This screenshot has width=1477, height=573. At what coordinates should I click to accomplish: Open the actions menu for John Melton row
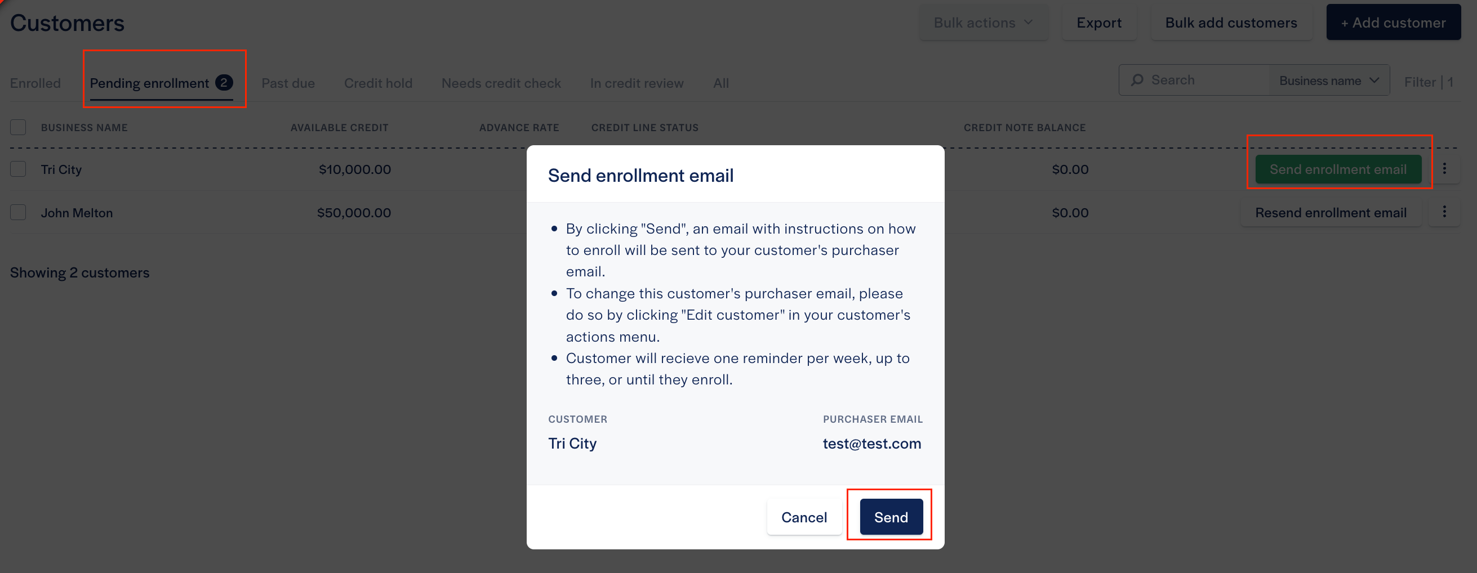pyautogui.click(x=1445, y=212)
